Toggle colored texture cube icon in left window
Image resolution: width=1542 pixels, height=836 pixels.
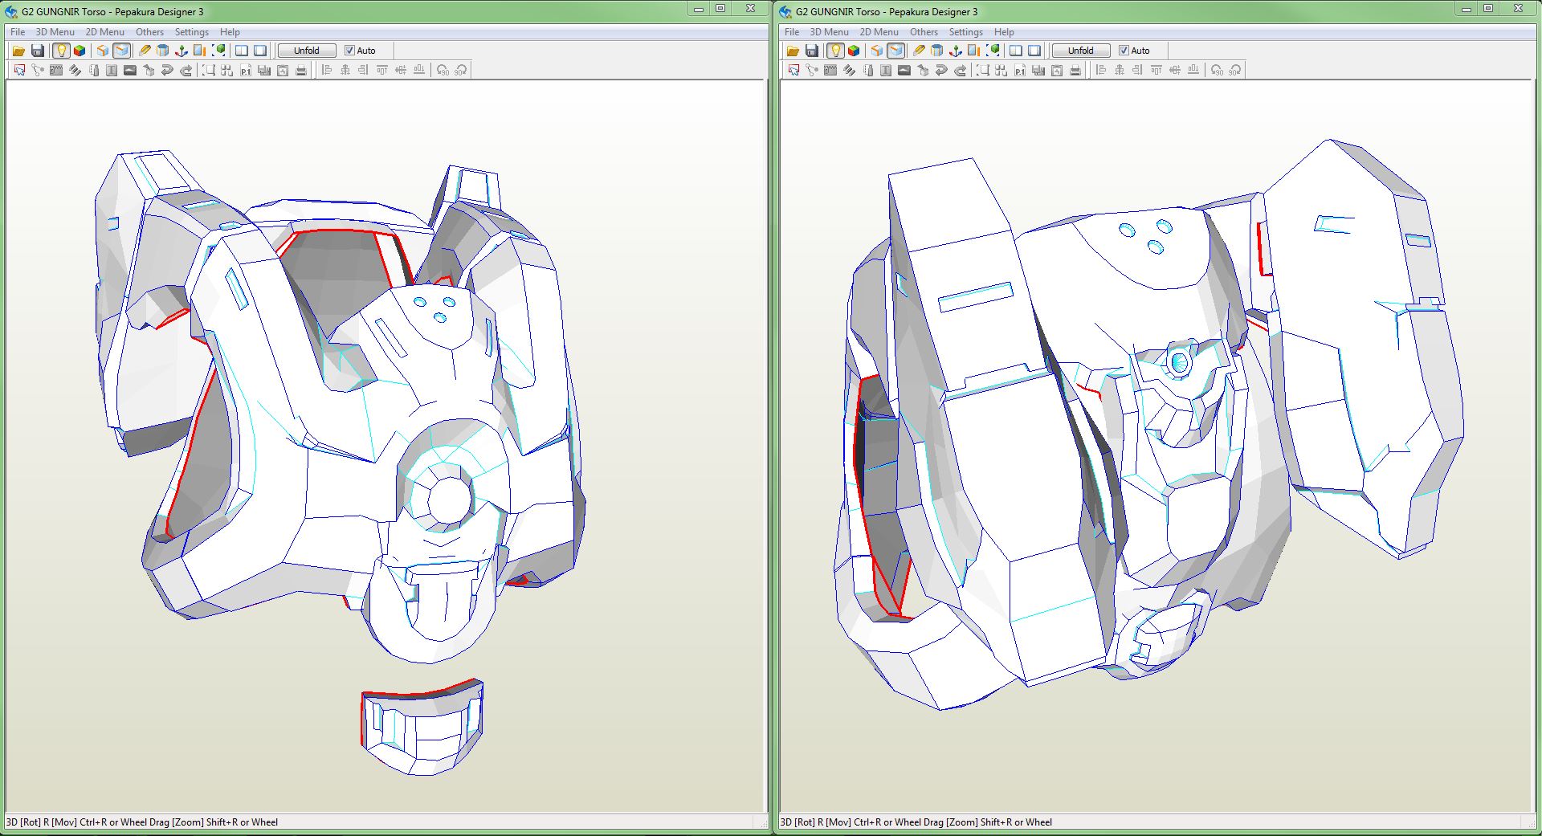click(x=80, y=51)
